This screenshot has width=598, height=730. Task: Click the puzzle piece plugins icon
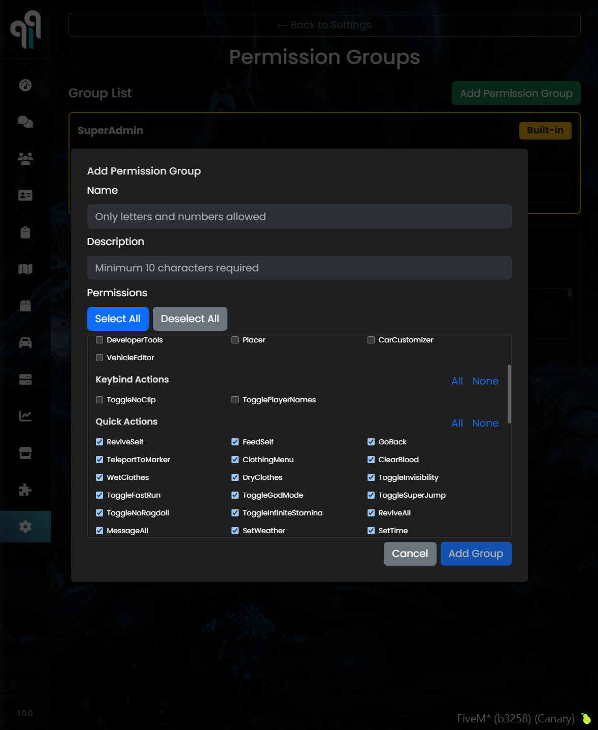tap(25, 490)
